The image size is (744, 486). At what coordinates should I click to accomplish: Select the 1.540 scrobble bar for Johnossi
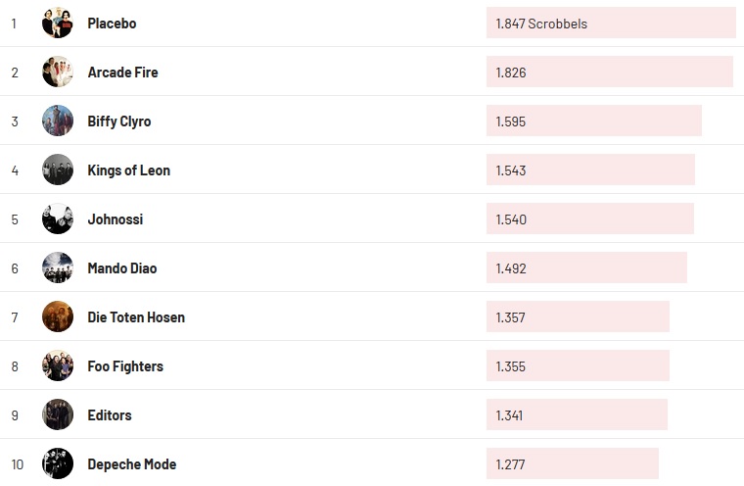(x=589, y=219)
